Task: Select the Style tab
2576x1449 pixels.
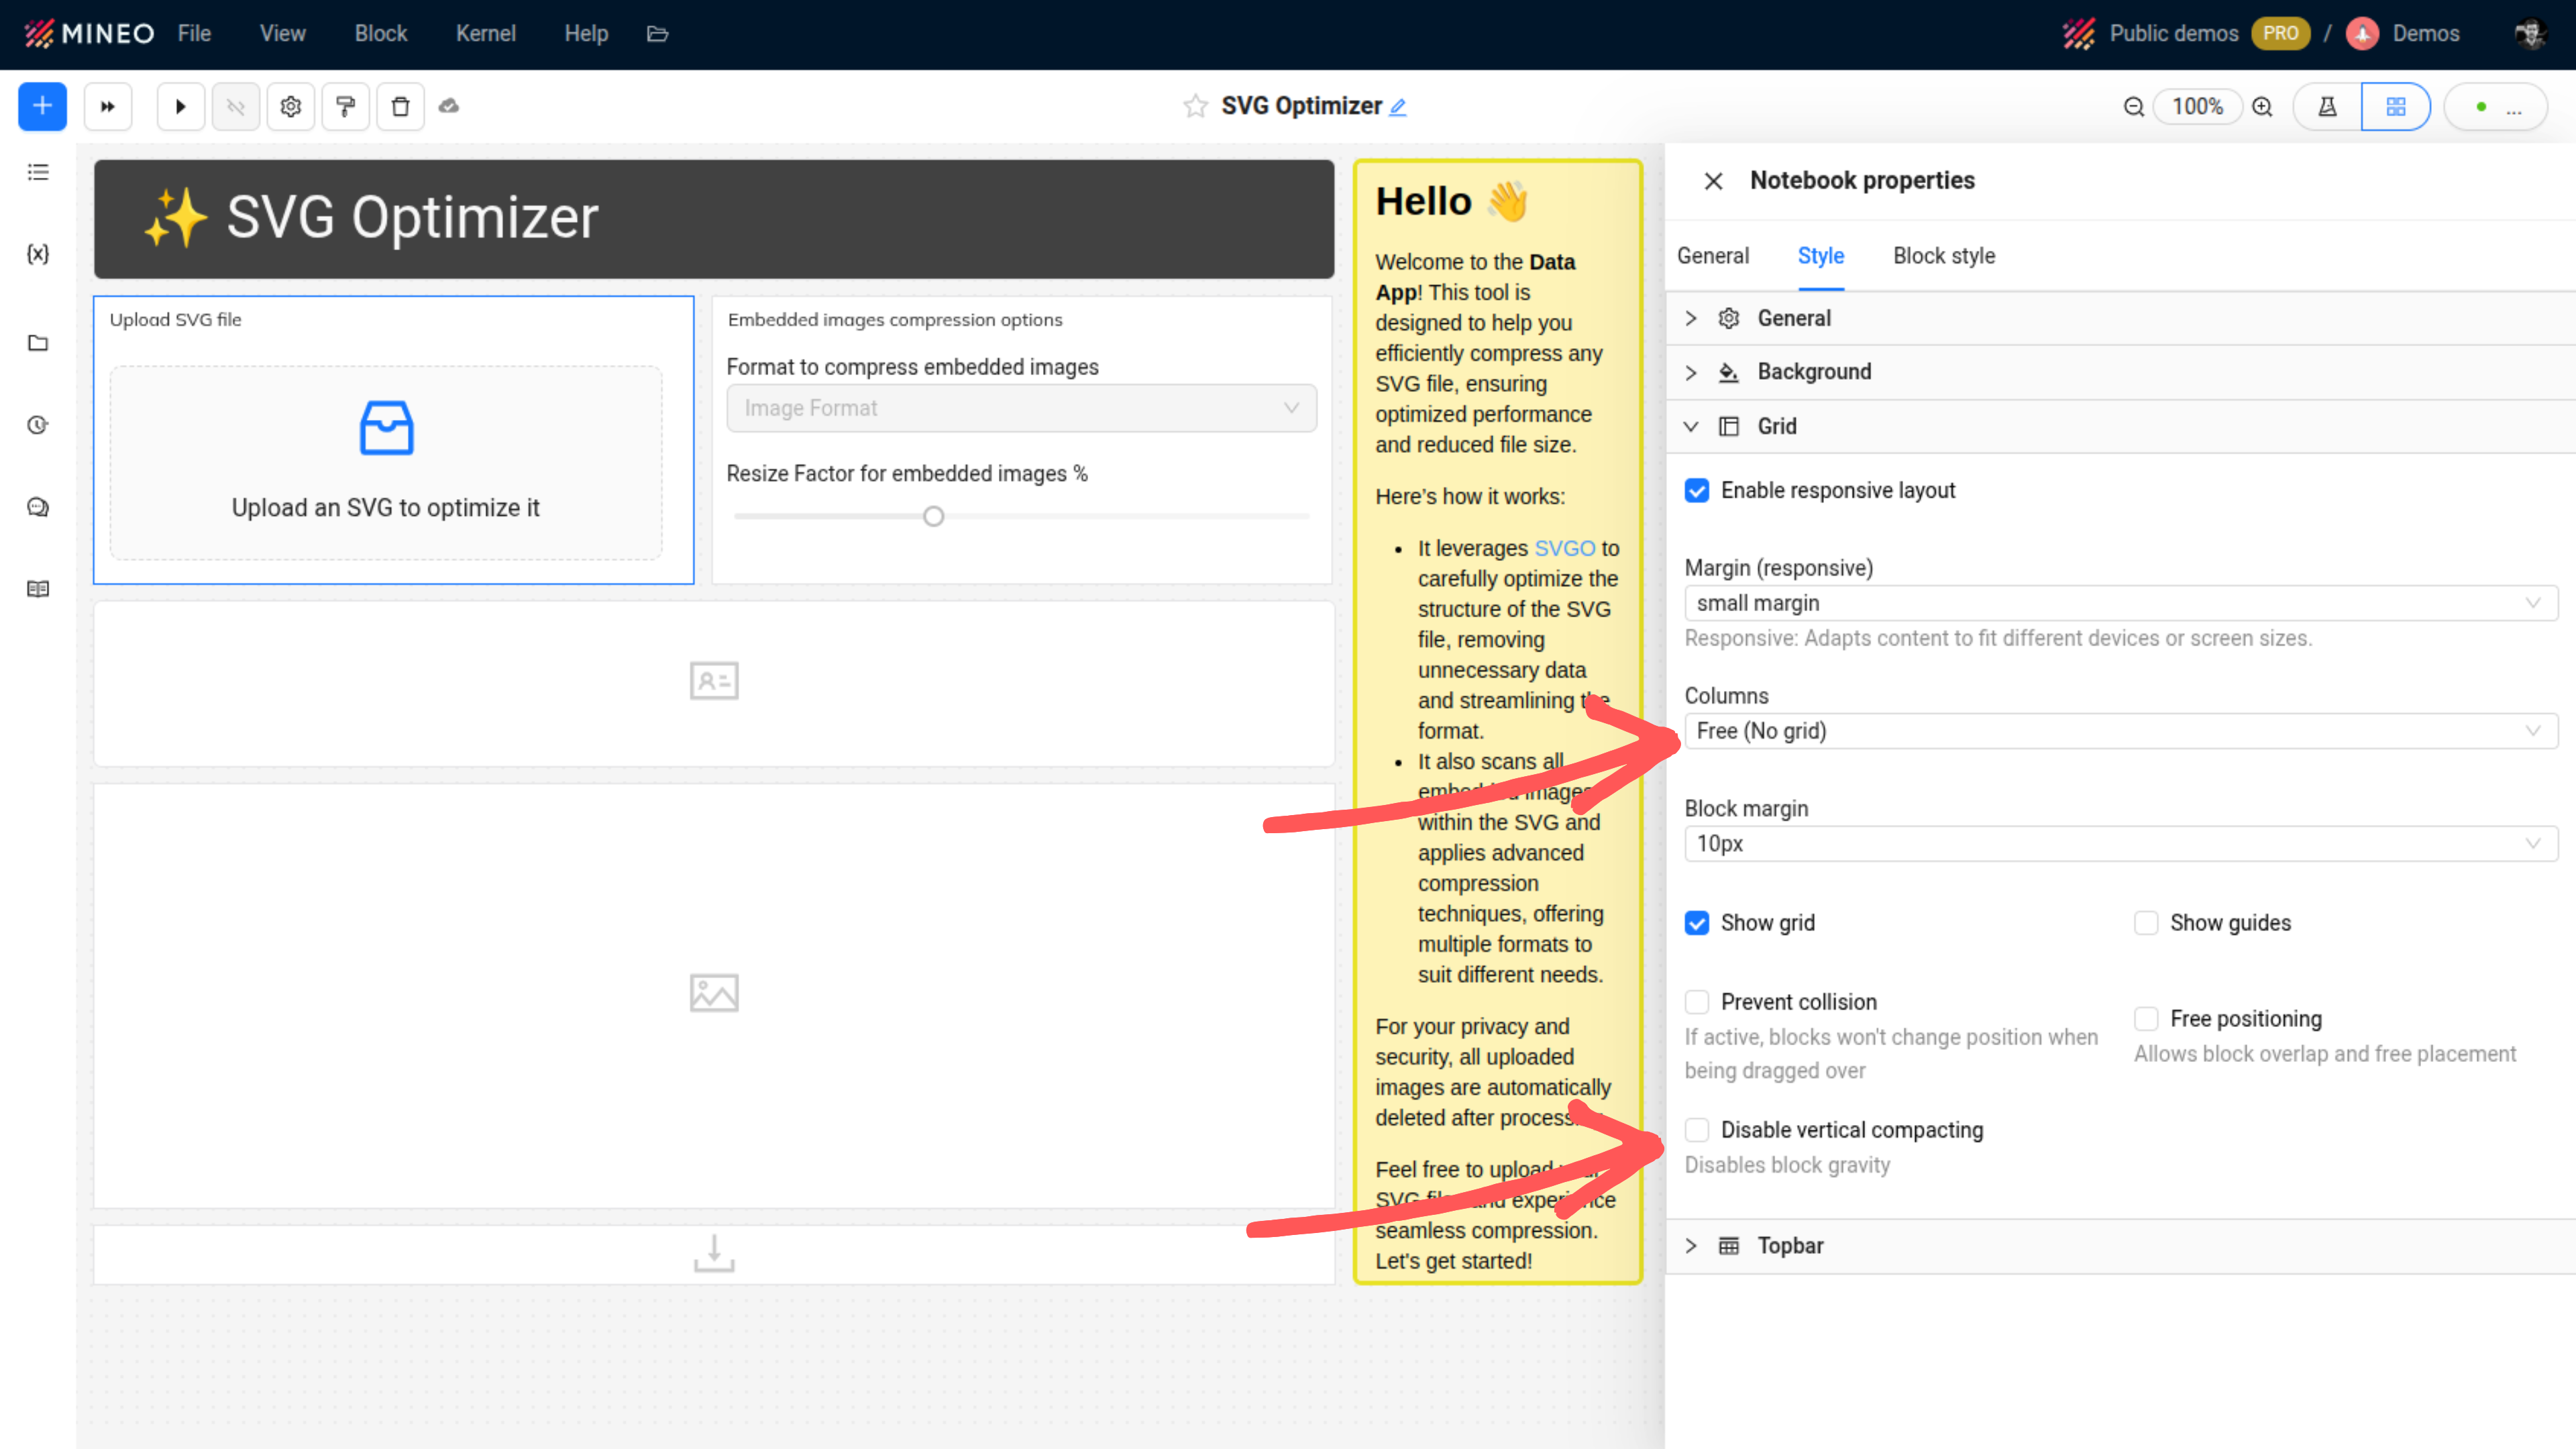Action: 1821,256
